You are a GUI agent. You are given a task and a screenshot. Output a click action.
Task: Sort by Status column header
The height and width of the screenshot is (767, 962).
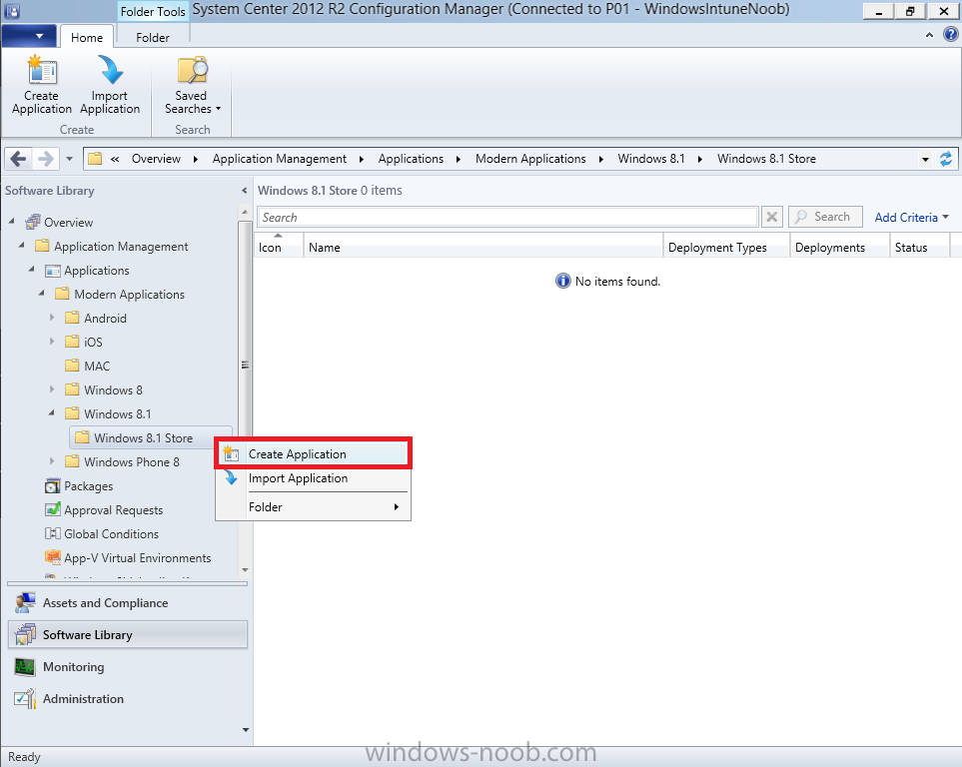[x=919, y=247]
